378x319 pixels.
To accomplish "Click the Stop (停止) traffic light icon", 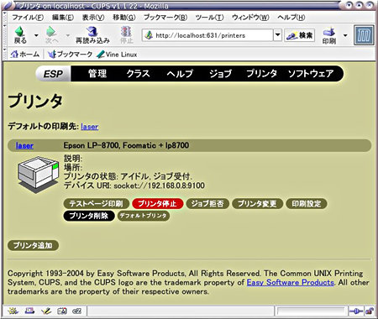I will coord(126,31).
